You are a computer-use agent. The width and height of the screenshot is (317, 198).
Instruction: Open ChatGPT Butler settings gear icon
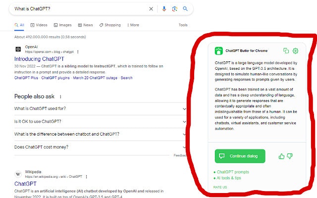coord(295,50)
